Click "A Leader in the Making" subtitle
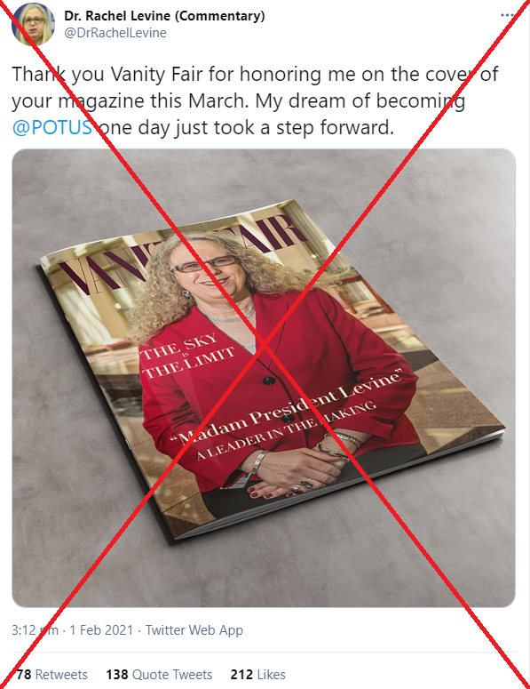 click(285, 430)
